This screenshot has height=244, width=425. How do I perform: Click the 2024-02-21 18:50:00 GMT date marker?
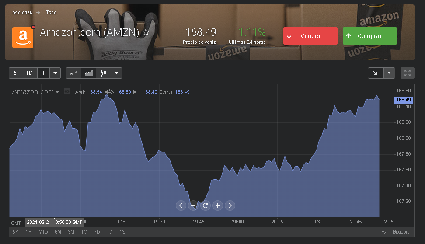55,222
